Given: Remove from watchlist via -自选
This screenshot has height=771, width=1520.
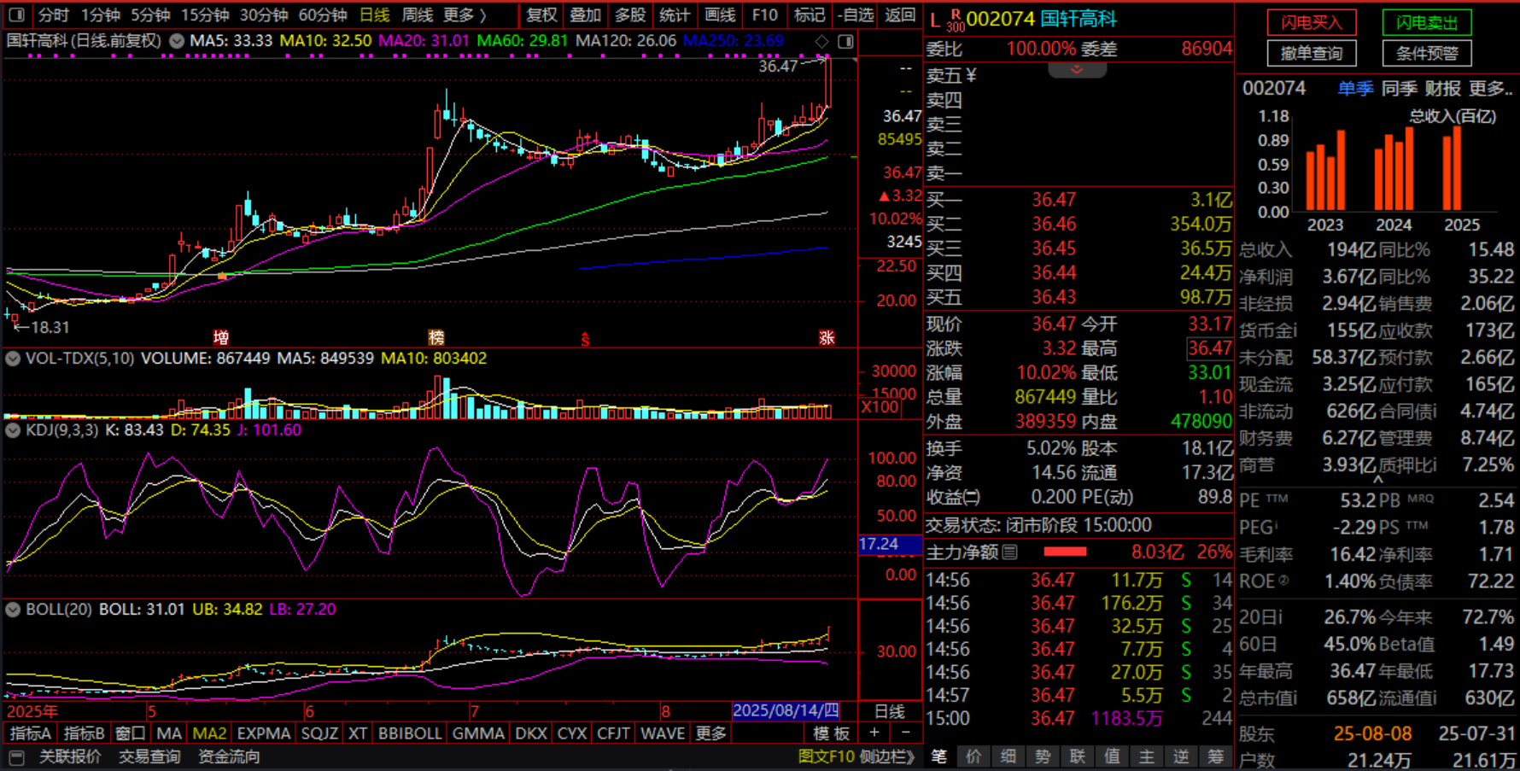Looking at the screenshot, I should pyautogui.click(x=856, y=15).
